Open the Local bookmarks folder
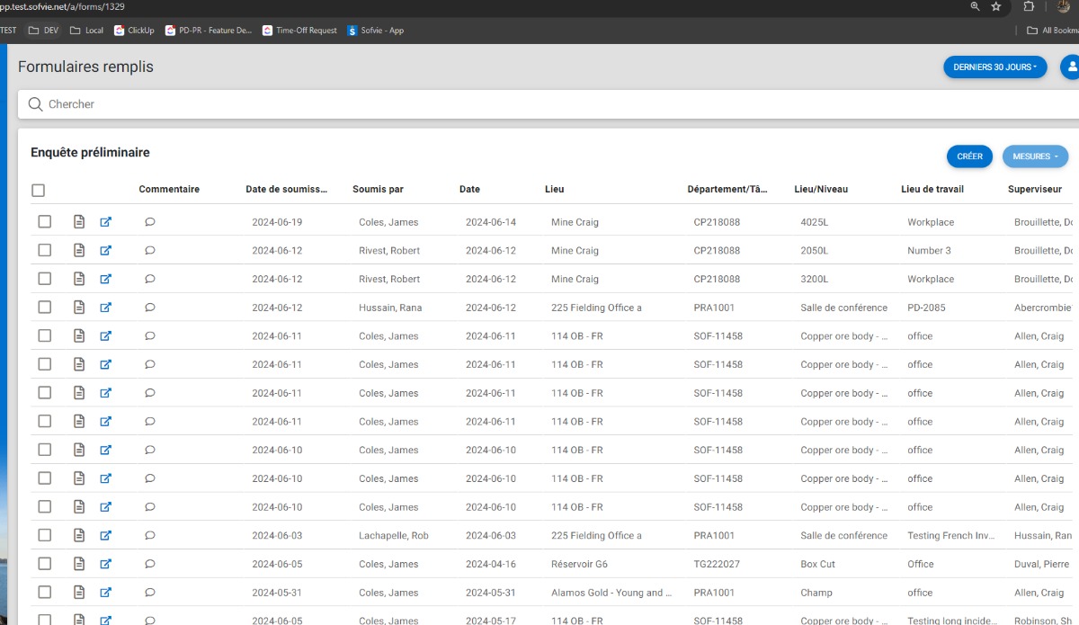The image size is (1079, 625). coord(86,31)
